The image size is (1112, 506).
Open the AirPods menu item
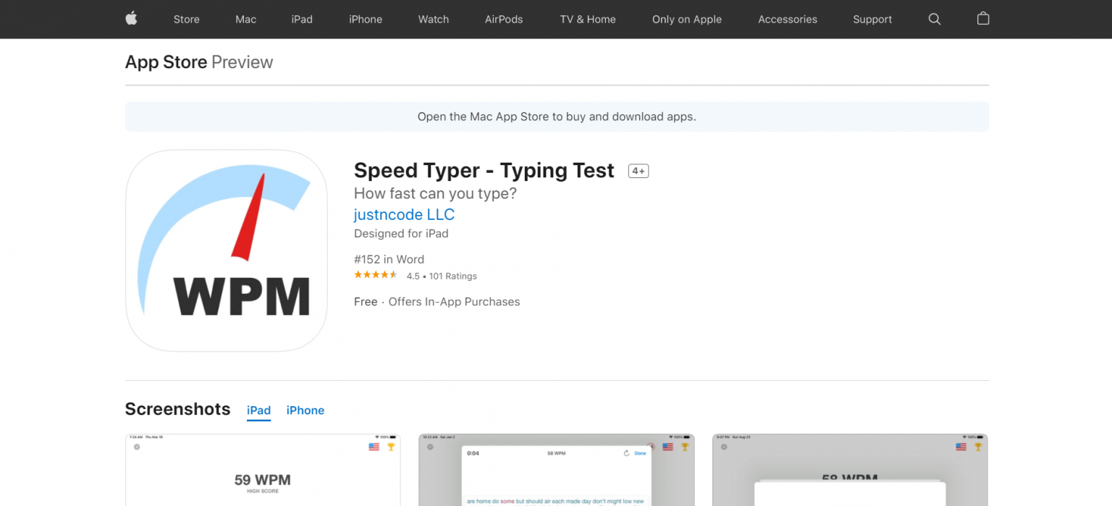[504, 19]
